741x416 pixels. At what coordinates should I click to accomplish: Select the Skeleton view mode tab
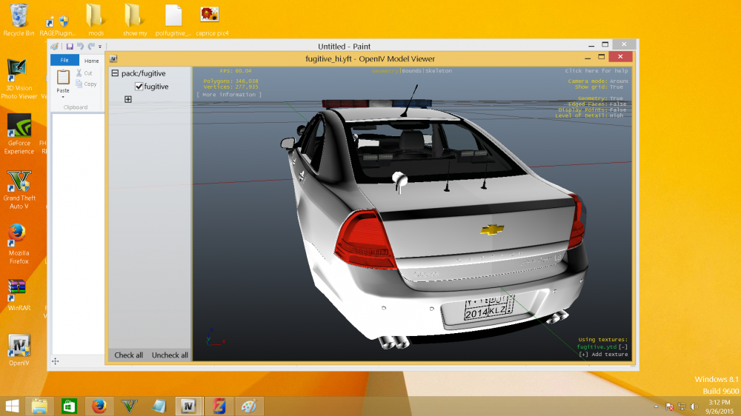pyautogui.click(x=439, y=71)
